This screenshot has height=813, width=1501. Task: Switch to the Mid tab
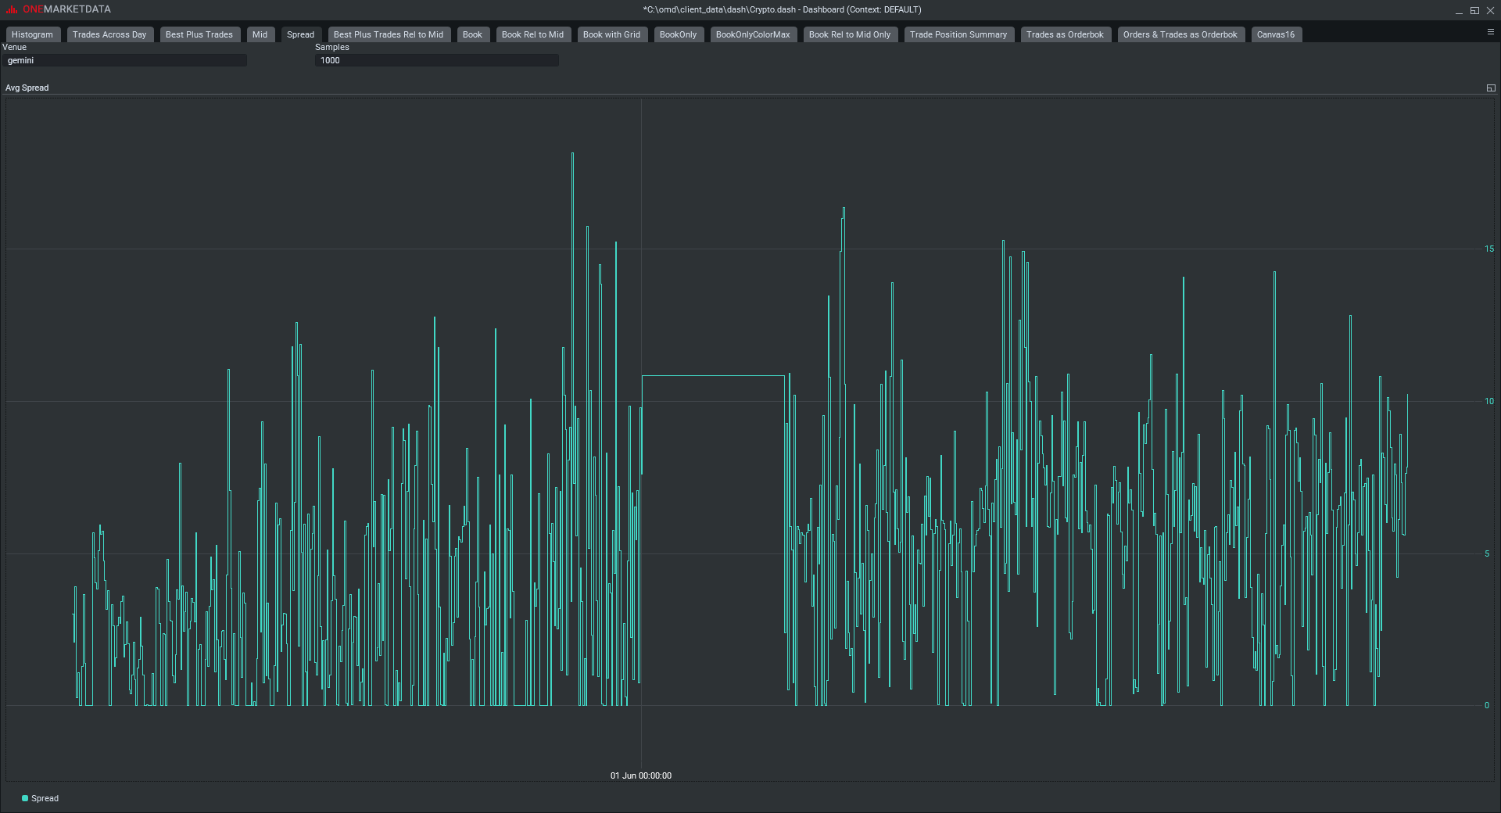click(260, 34)
